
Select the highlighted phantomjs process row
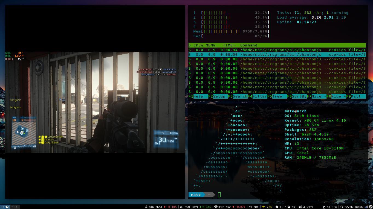pos(277,54)
